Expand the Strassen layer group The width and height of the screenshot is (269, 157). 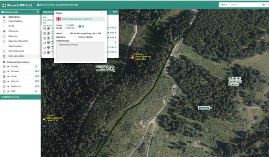pos(8,71)
